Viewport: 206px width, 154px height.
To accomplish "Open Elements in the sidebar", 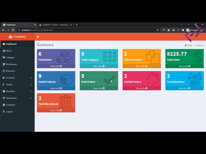I will (17, 71).
